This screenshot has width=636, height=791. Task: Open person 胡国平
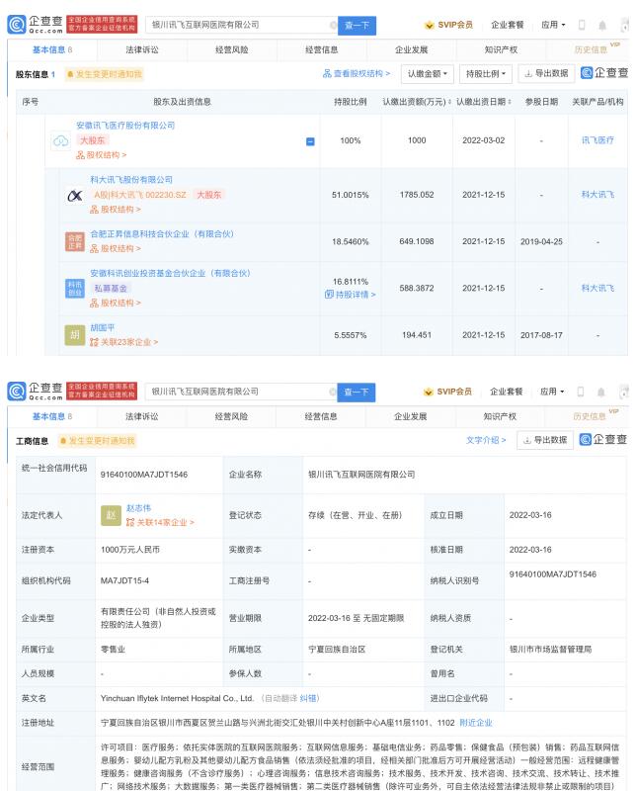103,328
